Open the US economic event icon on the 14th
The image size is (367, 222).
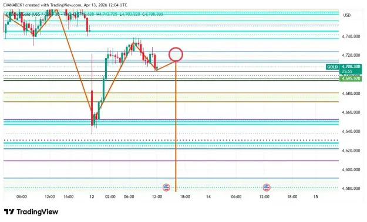[267, 187]
